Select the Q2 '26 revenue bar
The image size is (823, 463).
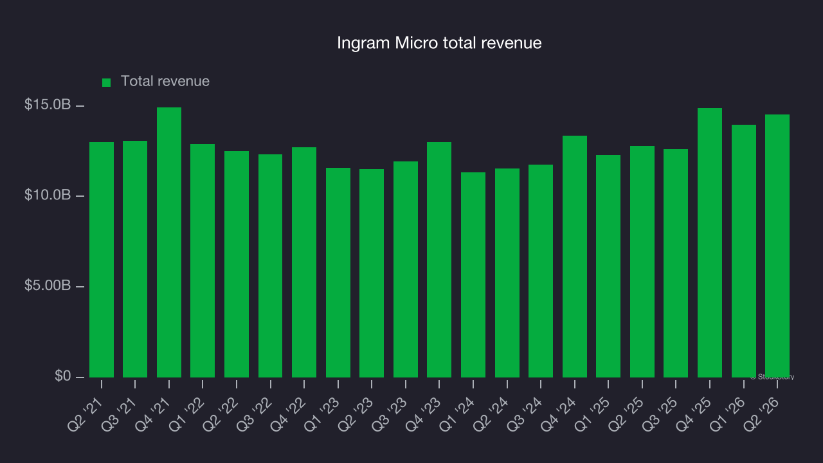pos(777,246)
